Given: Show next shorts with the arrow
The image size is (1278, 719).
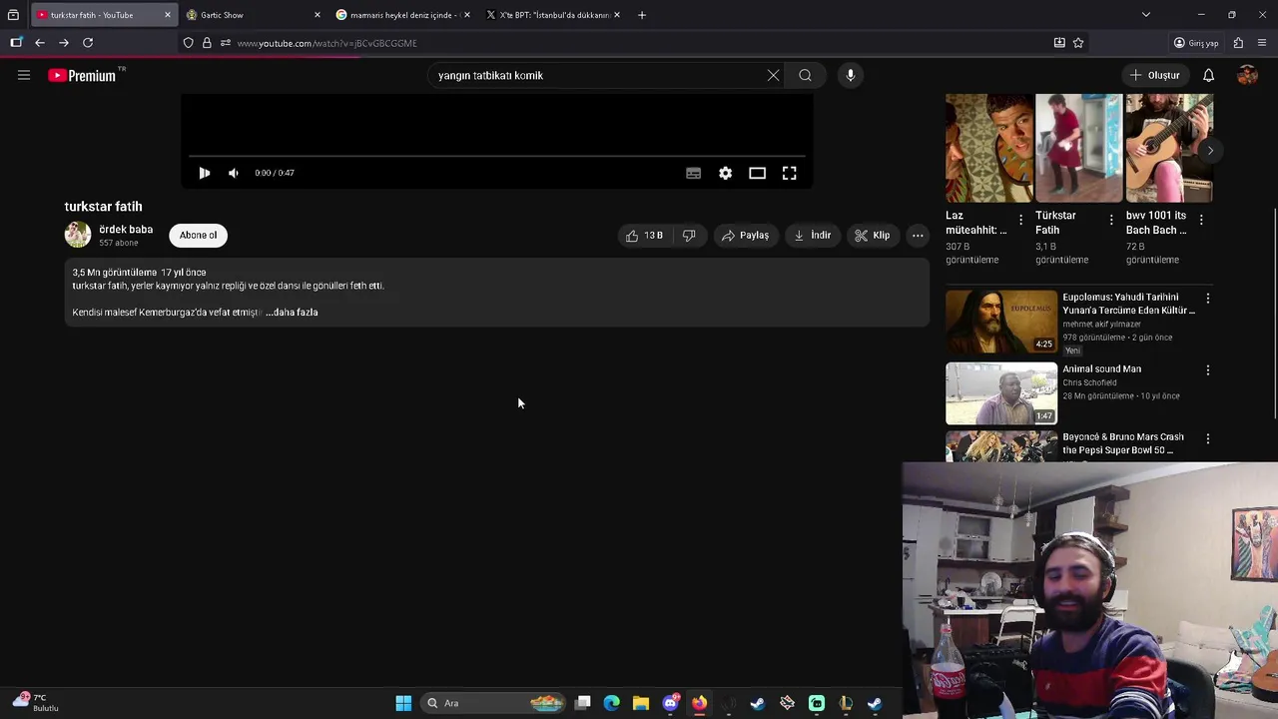Looking at the screenshot, I should 1210,151.
